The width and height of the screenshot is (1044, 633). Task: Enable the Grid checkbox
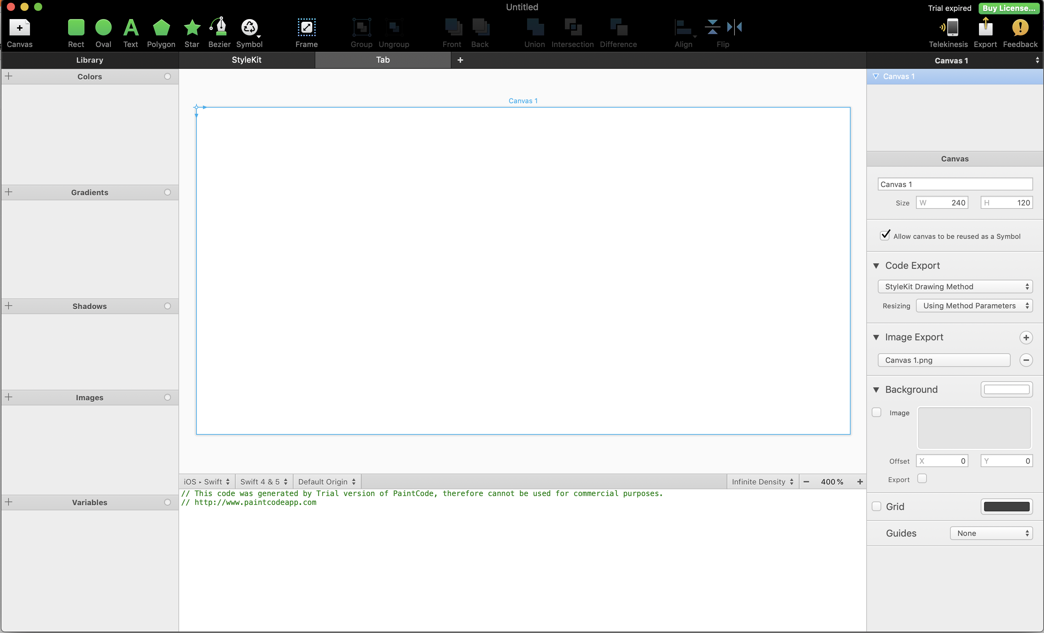[876, 506]
